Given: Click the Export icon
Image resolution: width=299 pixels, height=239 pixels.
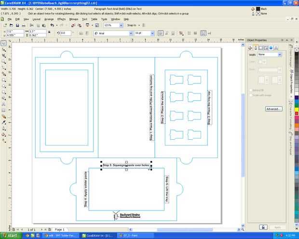Looking at the screenshot, I should coord(79,26).
